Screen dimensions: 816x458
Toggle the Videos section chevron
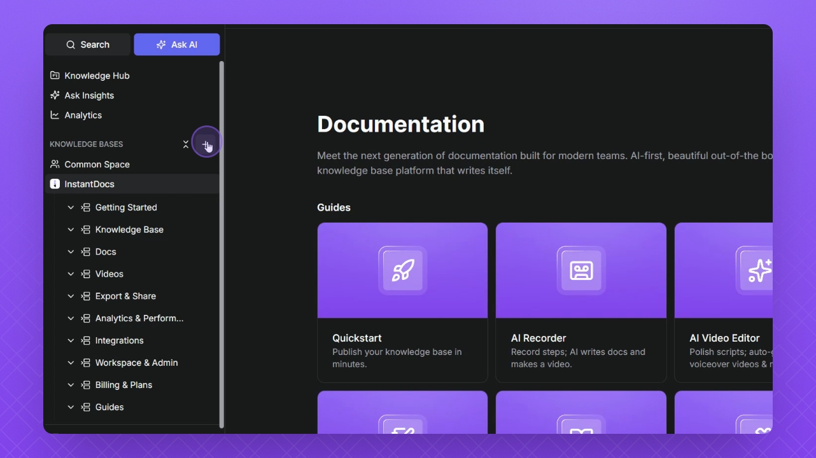coord(71,274)
